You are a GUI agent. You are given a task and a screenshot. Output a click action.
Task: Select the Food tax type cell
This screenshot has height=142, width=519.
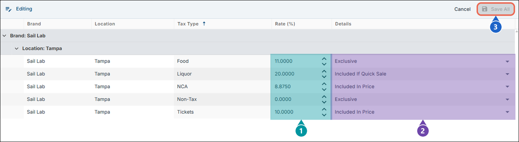click(x=222, y=61)
